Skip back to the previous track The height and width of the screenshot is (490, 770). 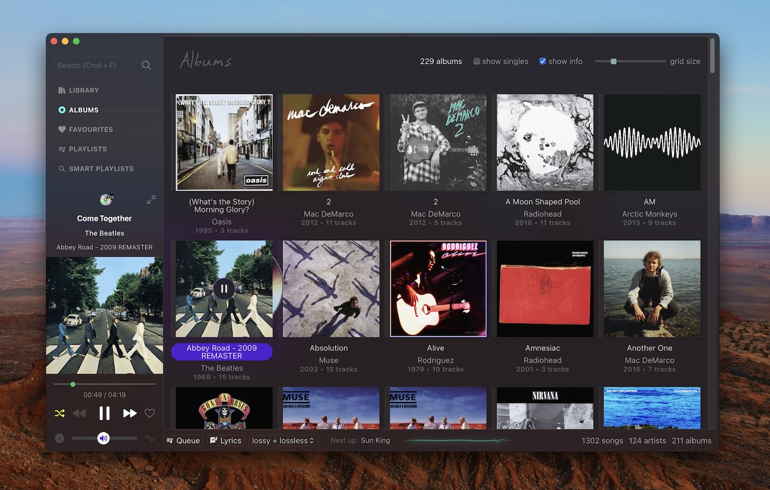click(x=79, y=413)
